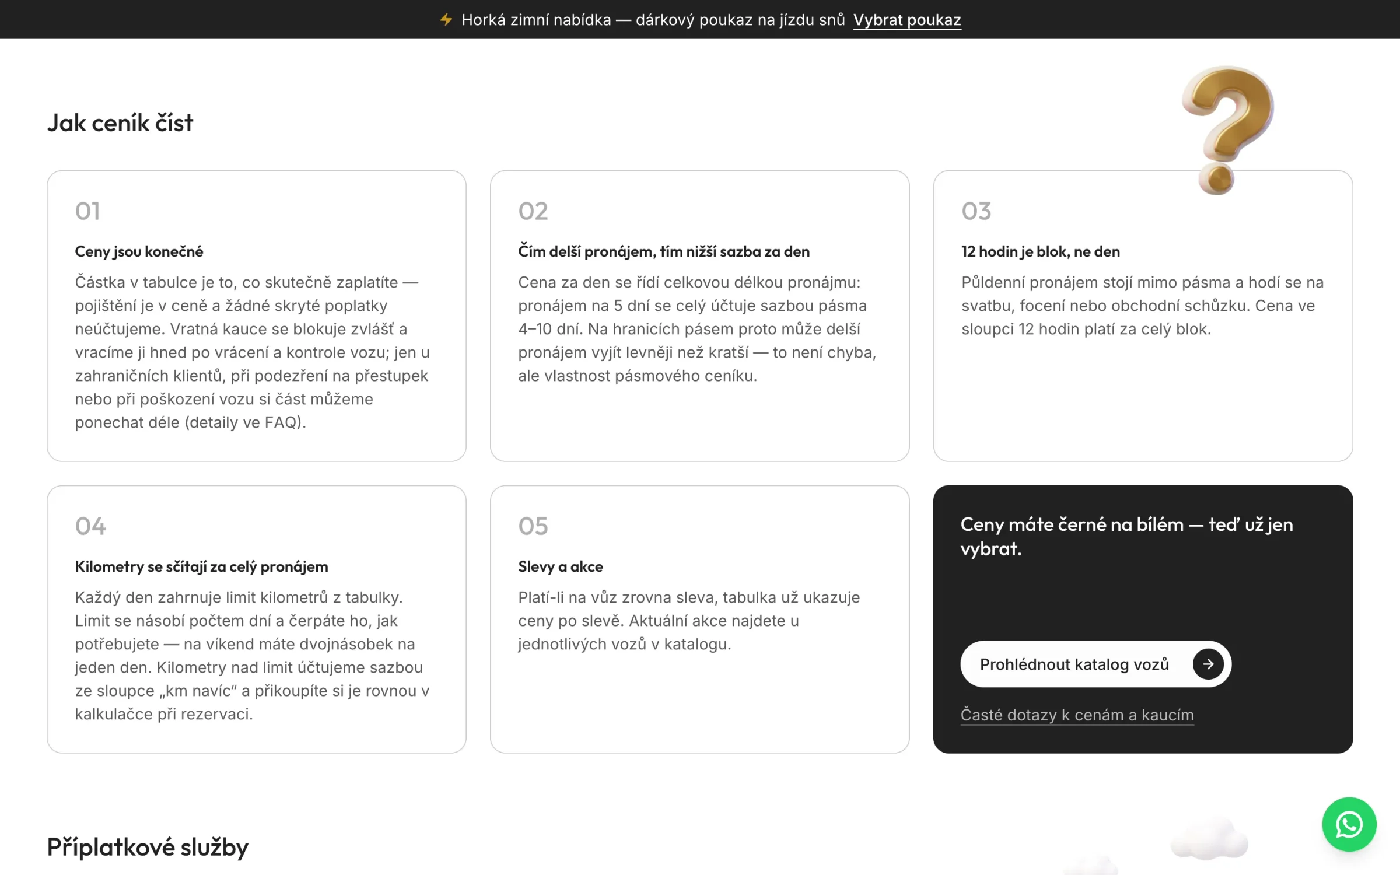Click the card number "02"

pos(533,211)
